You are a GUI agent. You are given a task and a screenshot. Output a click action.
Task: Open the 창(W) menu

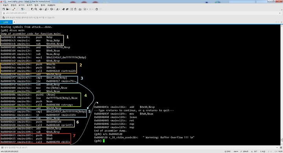[x=43, y=5]
